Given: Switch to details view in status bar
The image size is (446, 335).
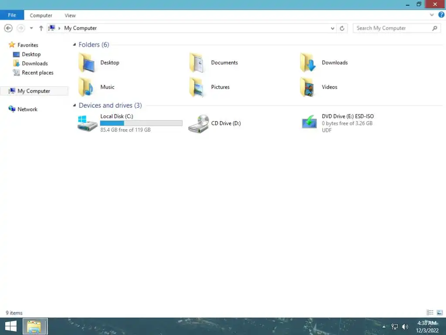Looking at the screenshot, I should (430, 312).
